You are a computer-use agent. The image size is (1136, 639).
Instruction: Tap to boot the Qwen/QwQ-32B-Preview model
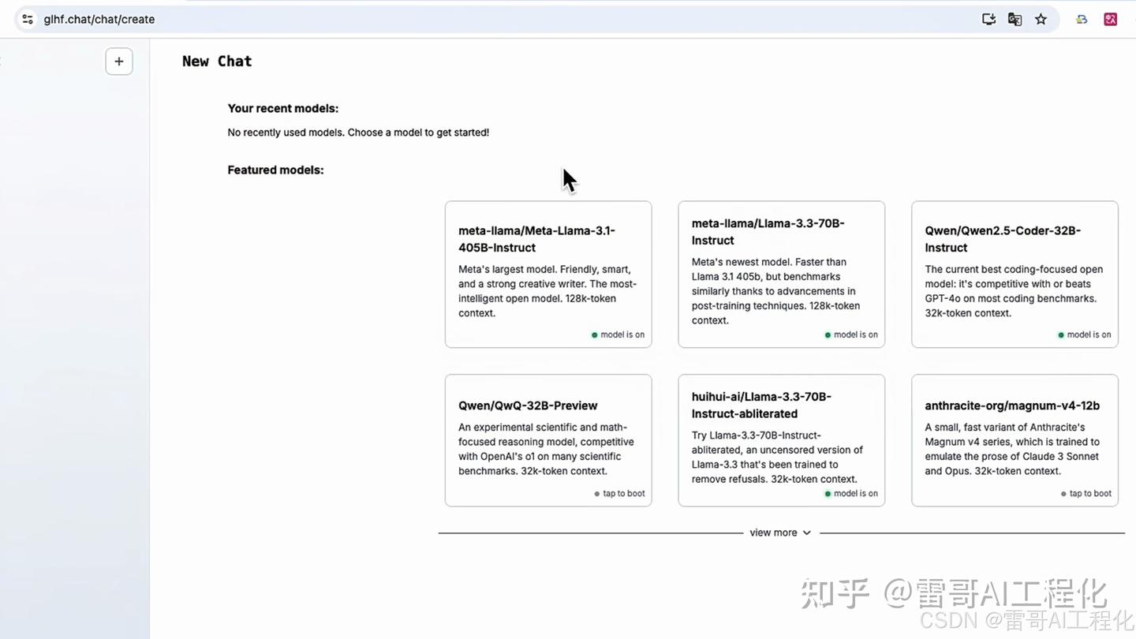tap(622, 493)
